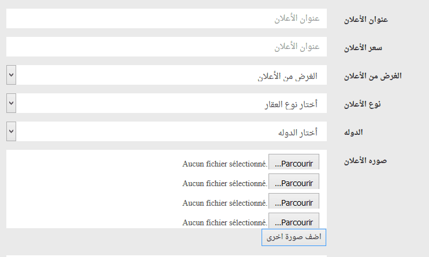Screen dimensions: 429x257
Task: Click first 'Aucun fichier sélectionné' text
Action: 225,164
